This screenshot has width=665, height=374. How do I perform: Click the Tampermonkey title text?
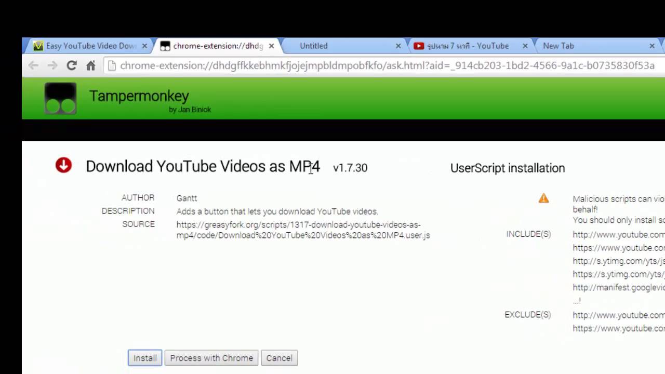(139, 96)
